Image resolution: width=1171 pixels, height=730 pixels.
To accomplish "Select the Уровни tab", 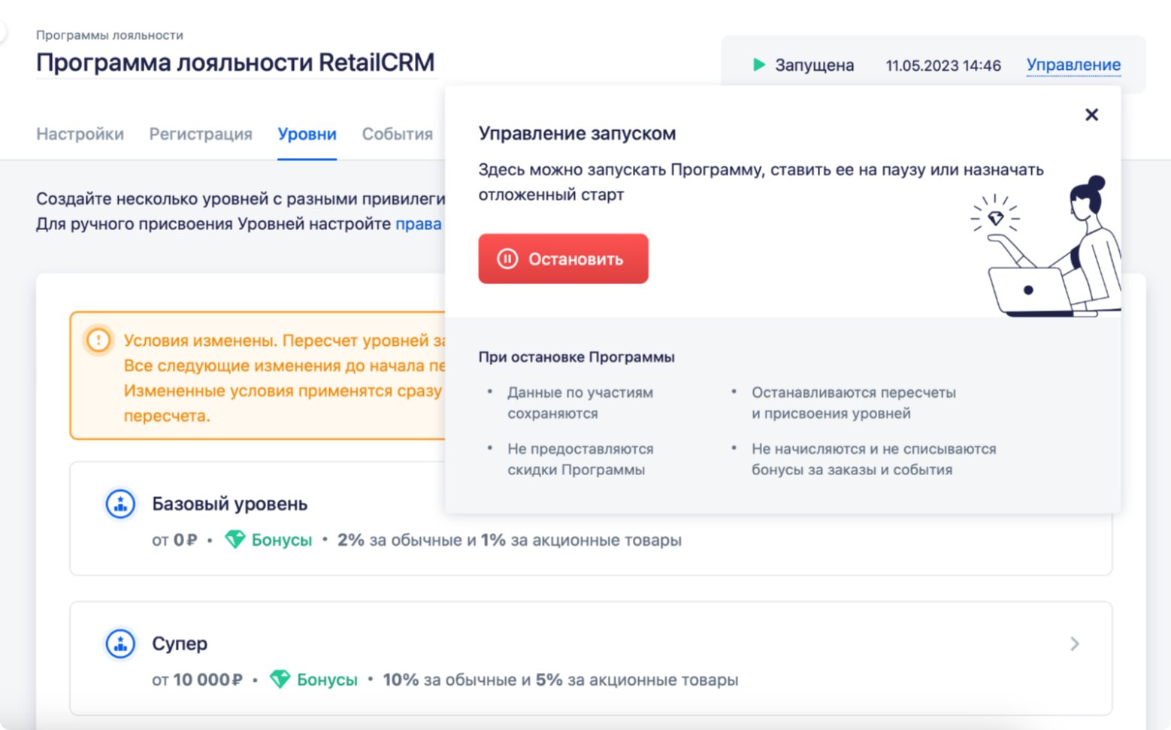I will coord(307,134).
